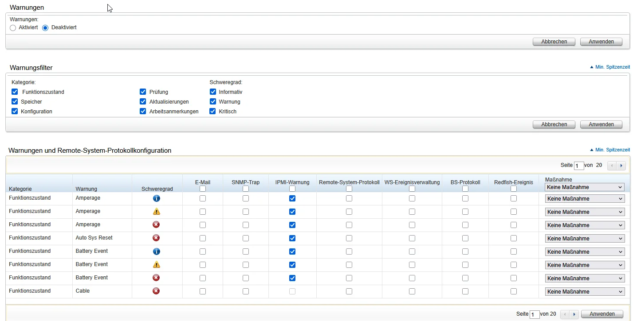633x321 pixels.
Task: Uncheck the Warnung severity filter
Action: (x=213, y=101)
